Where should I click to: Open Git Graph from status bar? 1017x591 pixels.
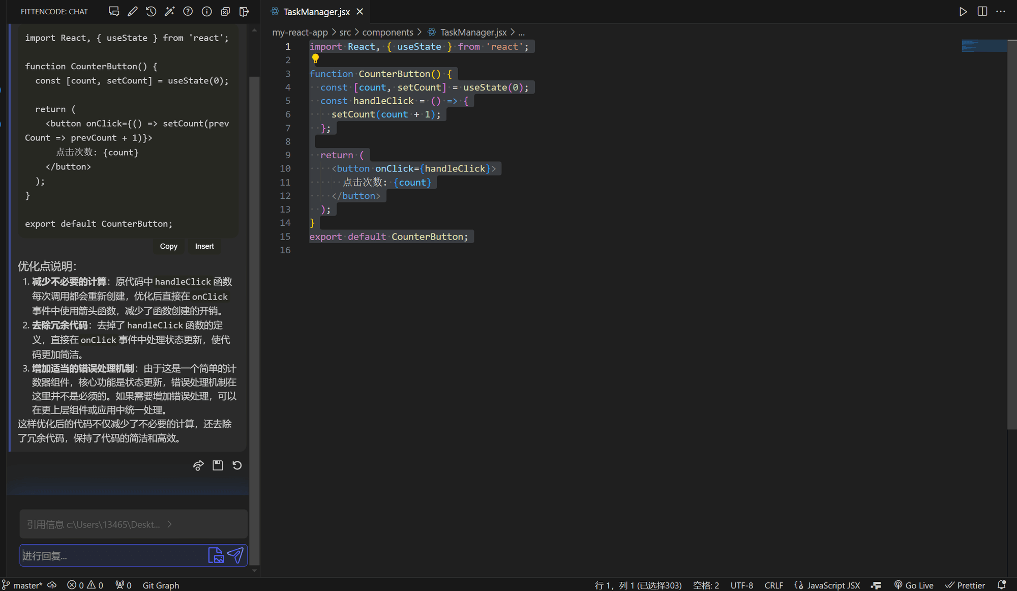(x=161, y=585)
